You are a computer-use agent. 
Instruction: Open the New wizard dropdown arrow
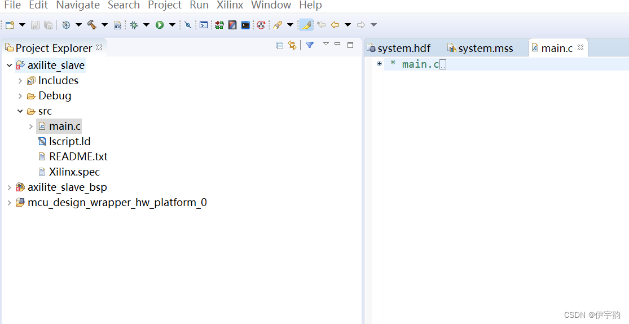tap(22, 25)
